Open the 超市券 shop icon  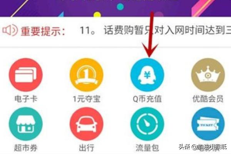point(26,124)
